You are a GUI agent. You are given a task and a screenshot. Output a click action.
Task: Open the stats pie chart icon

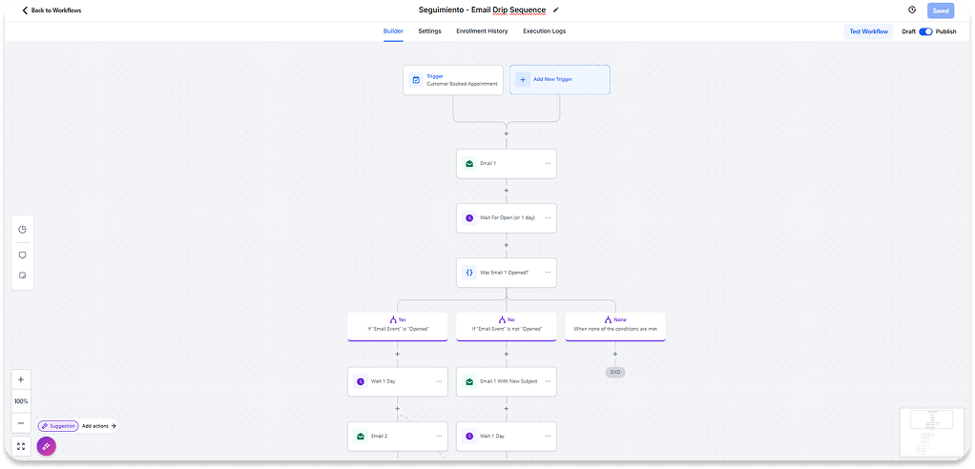tap(22, 230)
